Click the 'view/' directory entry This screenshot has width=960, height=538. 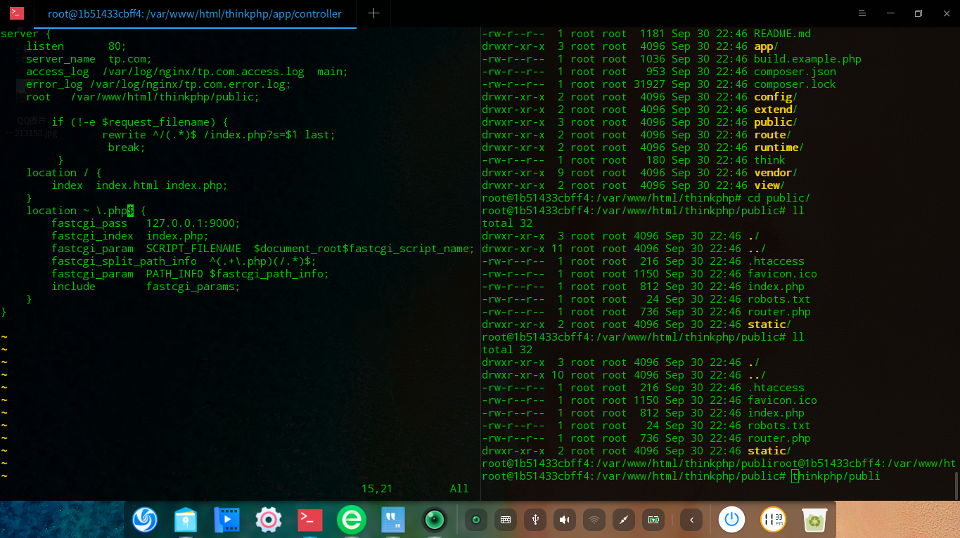coord(769,185)
